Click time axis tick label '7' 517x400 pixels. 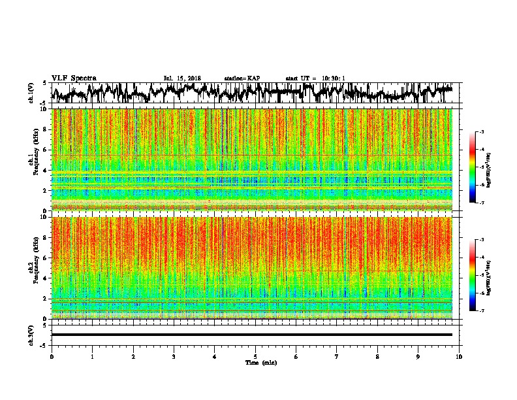(x=337, y=357)
